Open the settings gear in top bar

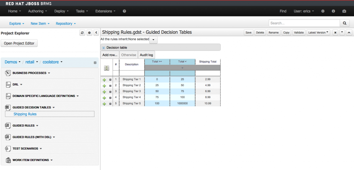(323, 11)
